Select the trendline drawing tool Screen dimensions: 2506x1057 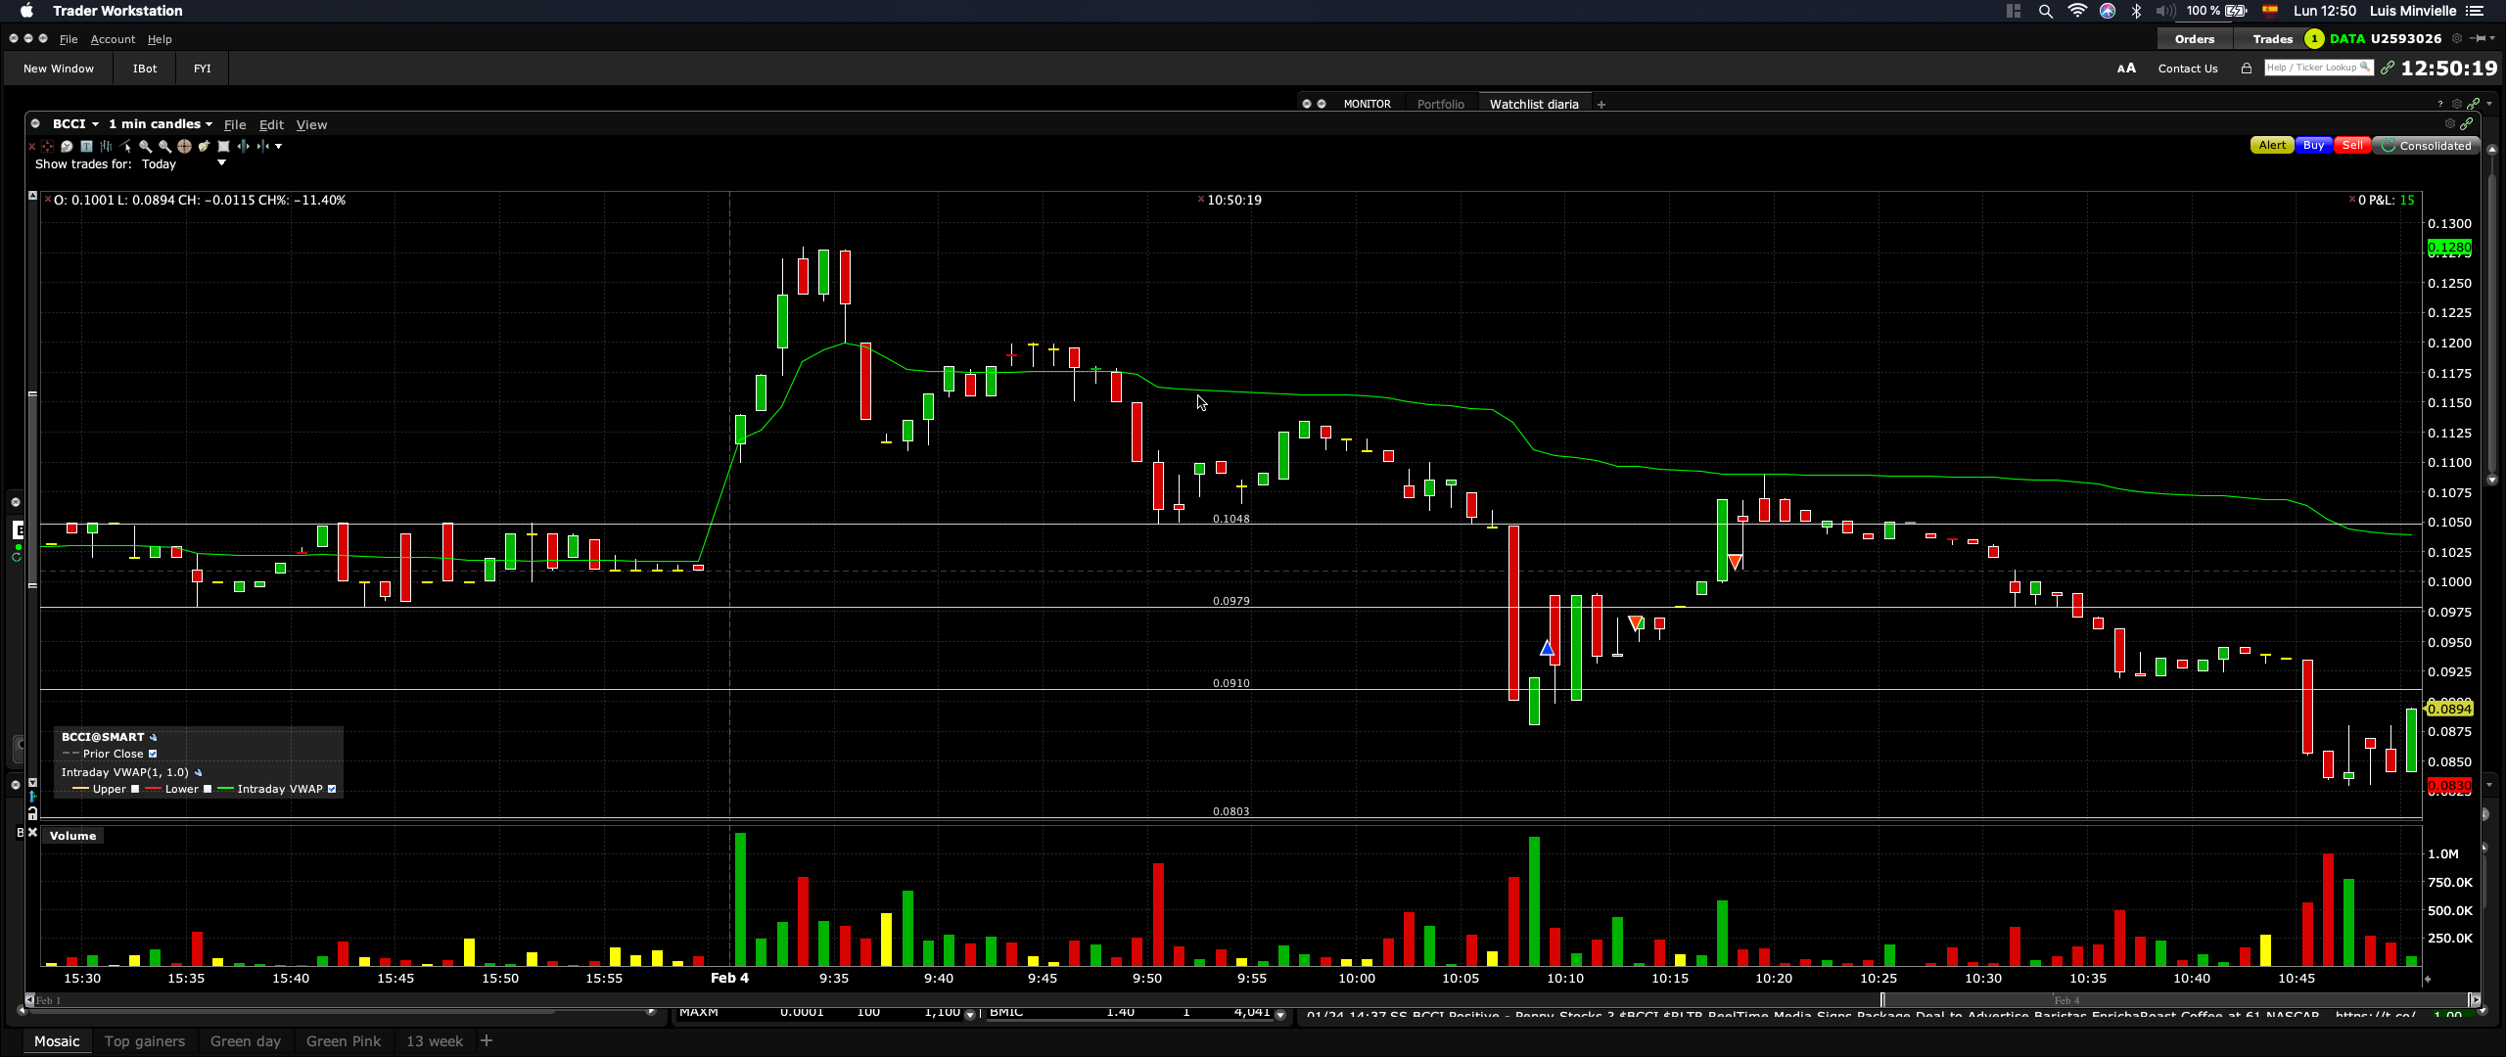coord(125,147)
